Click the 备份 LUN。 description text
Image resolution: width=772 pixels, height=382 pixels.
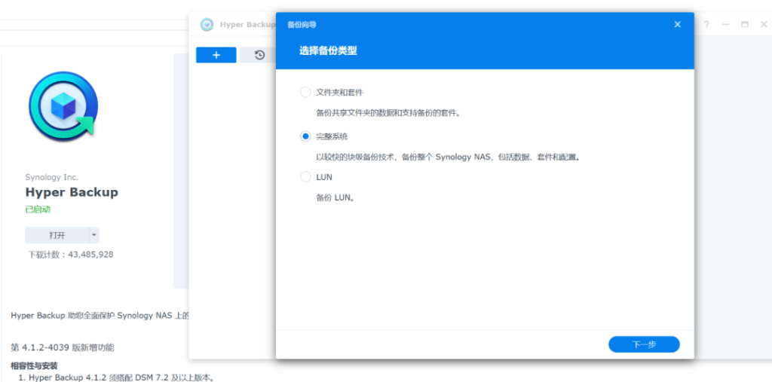click(x=335, y=198)
